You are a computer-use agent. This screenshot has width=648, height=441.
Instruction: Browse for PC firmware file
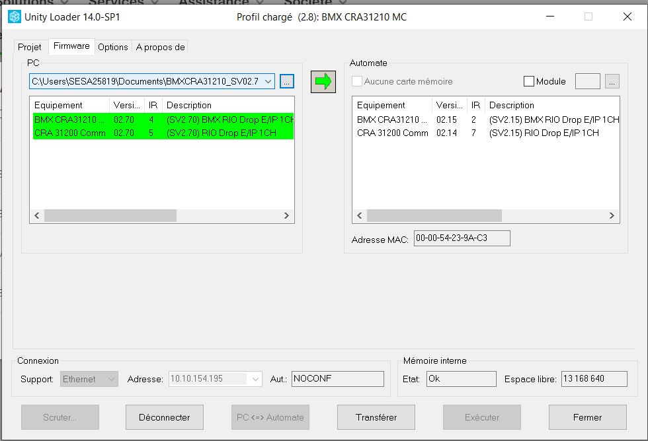point(287,81)
